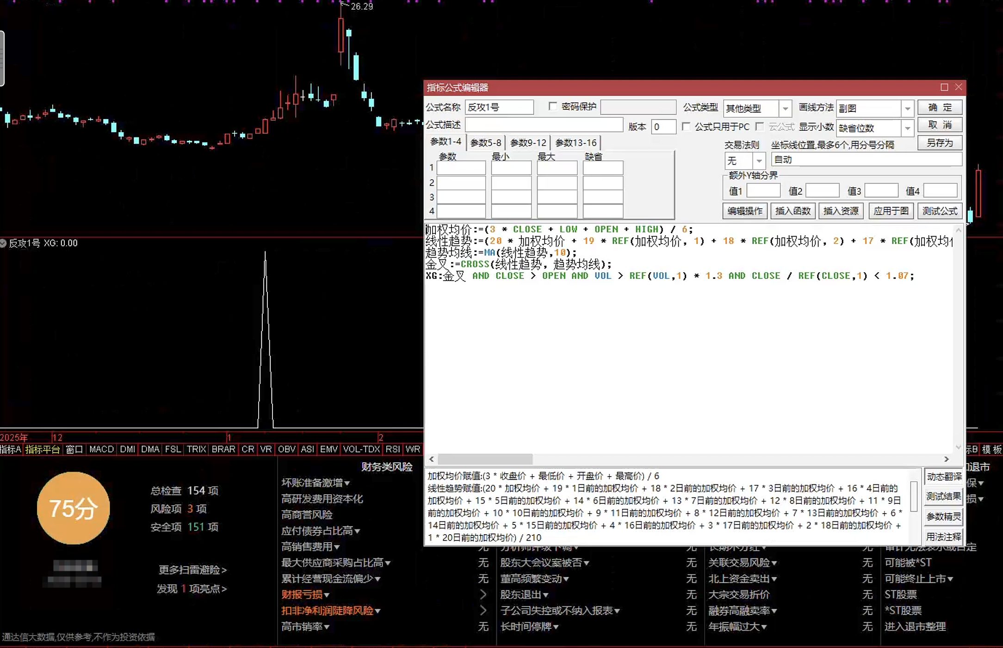This screenshot has width=1003, height=648.
Task: Select the VOL-TDX indicator tab
Action: click(x=361, y=449)
